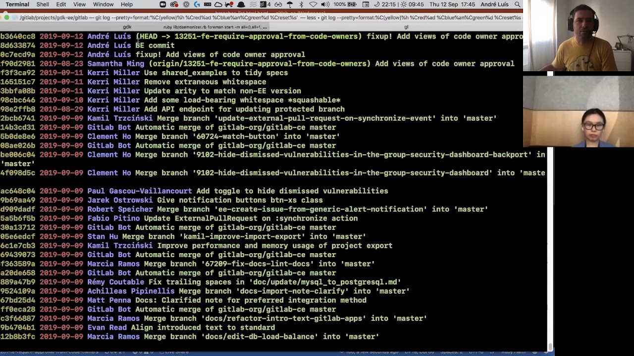Click the stacked layers icon showing 4

click(266, 4)
